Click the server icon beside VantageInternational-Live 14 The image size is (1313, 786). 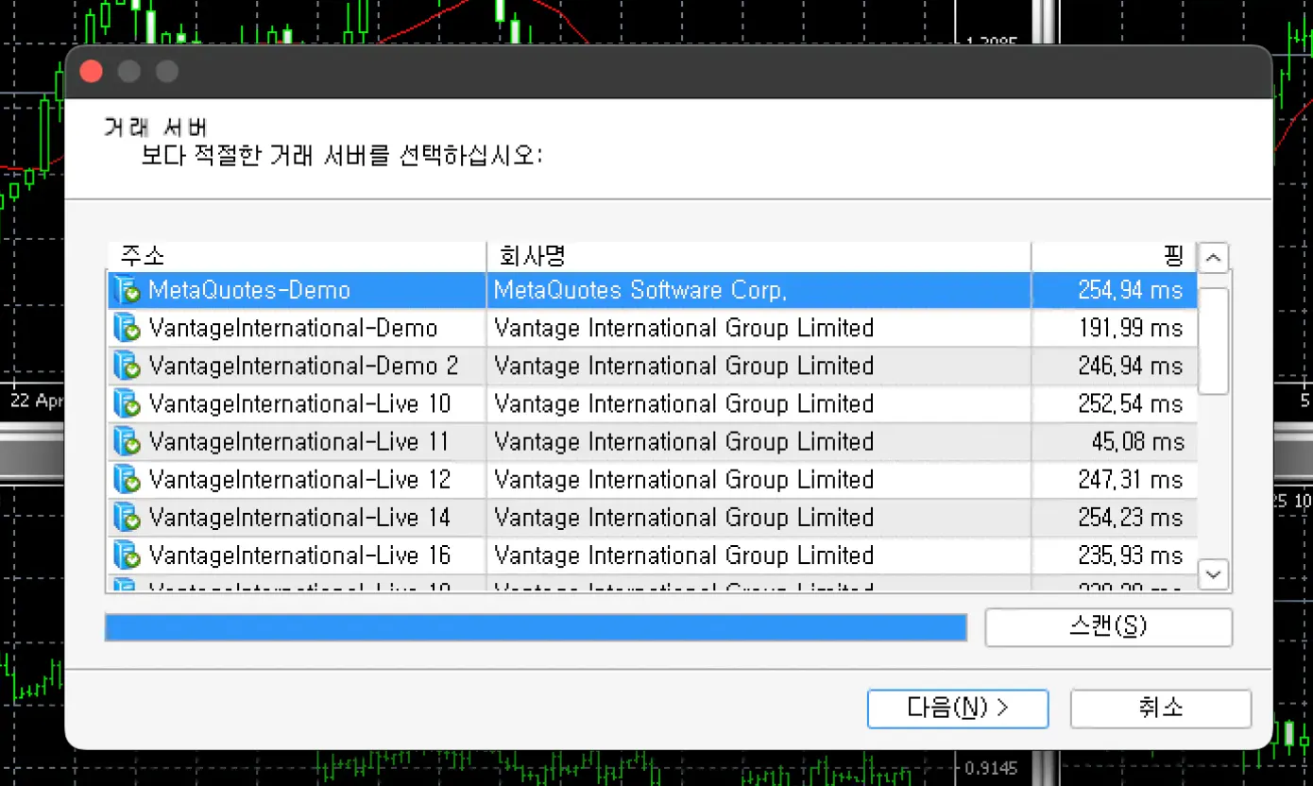128,517
